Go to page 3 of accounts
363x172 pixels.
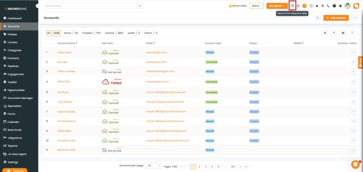(x=206, y=166)
